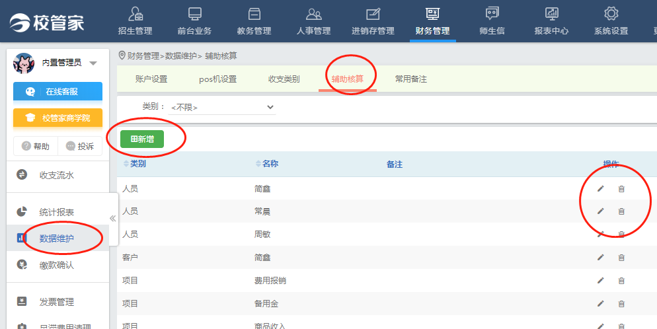Select the 费用报销 name cell
This screenshot has width=657, height=329.
click(x=270, y=281)
